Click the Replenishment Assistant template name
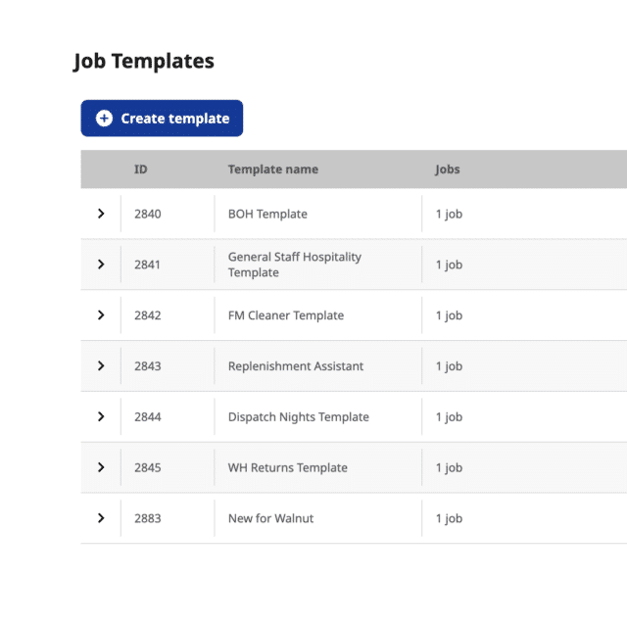Image resolution: width=627 pixels, height=628 pixels. coord(296,366)
